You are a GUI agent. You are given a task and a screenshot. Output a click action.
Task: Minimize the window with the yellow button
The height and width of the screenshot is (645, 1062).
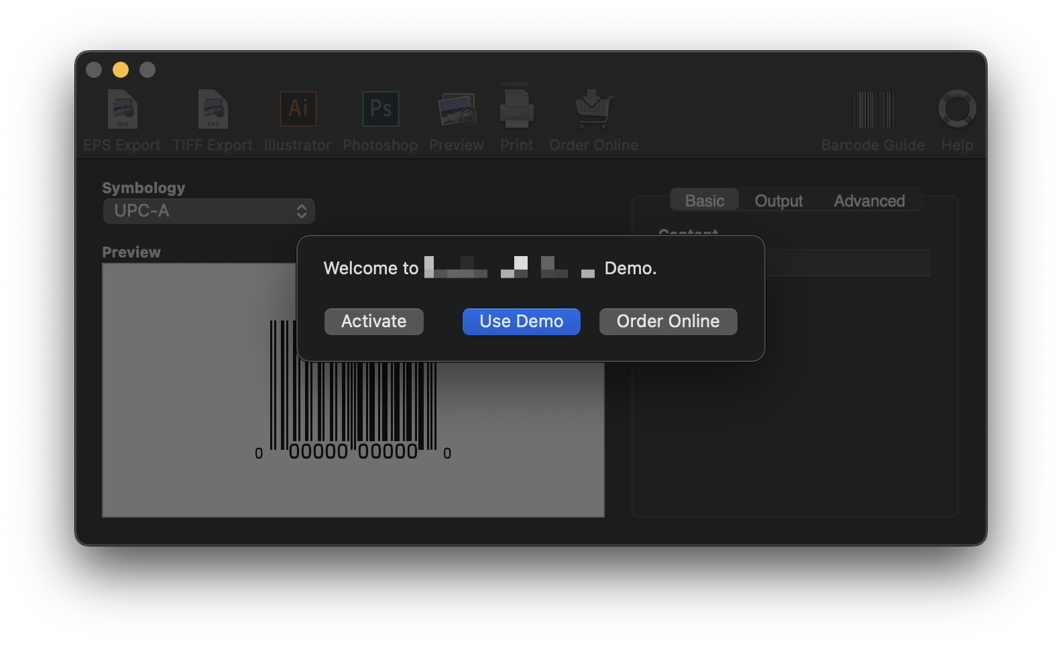coord(121,70)
